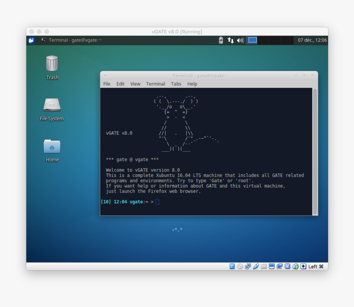354x307 pixels.
Task: Click the VirtualBox virtualization features chip icon
Action: click(x=287, y=266)
